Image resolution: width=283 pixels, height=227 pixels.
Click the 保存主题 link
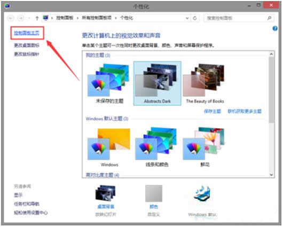point(213,111)
